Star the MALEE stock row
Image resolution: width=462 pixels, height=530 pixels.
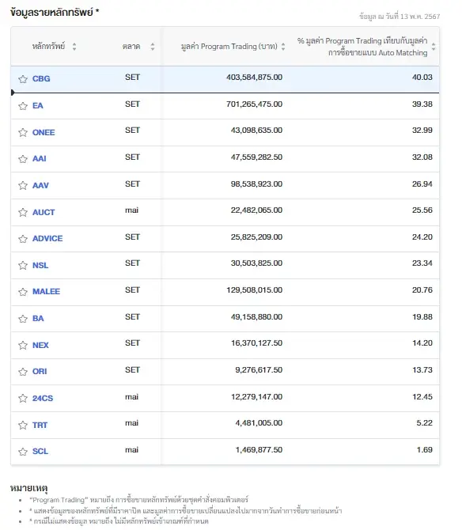(23, 292)
